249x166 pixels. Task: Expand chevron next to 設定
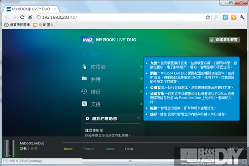tap(141, 54)
